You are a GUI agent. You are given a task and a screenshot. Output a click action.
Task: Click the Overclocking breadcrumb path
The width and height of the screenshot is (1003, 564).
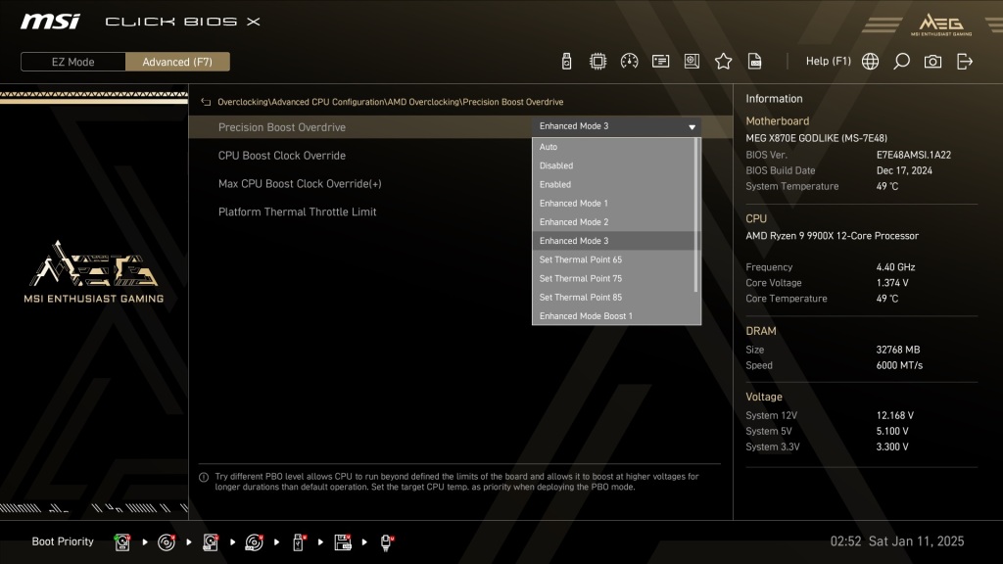[390, 102]
